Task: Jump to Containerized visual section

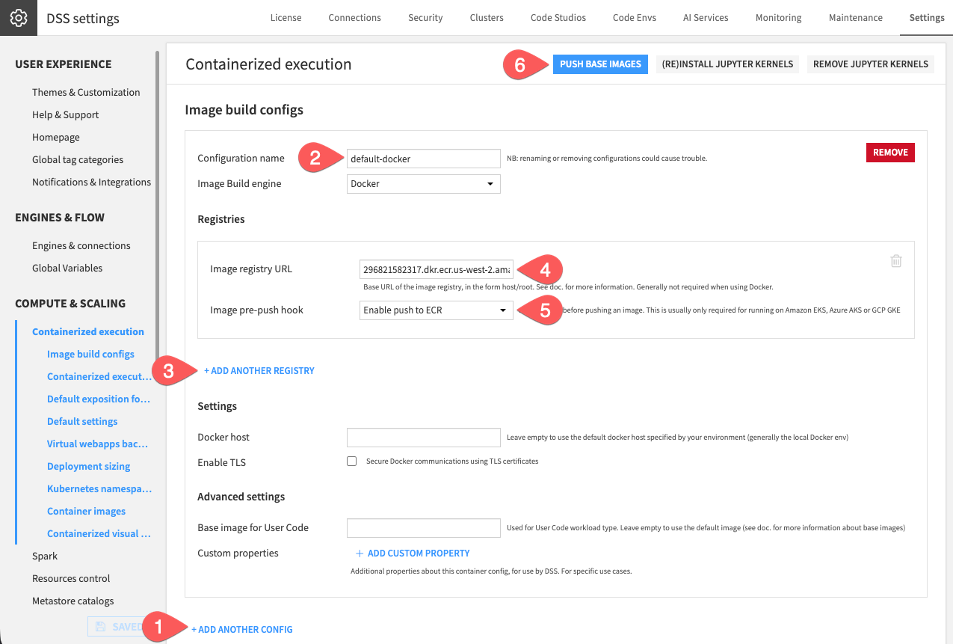Action: [x=99, y=533]
